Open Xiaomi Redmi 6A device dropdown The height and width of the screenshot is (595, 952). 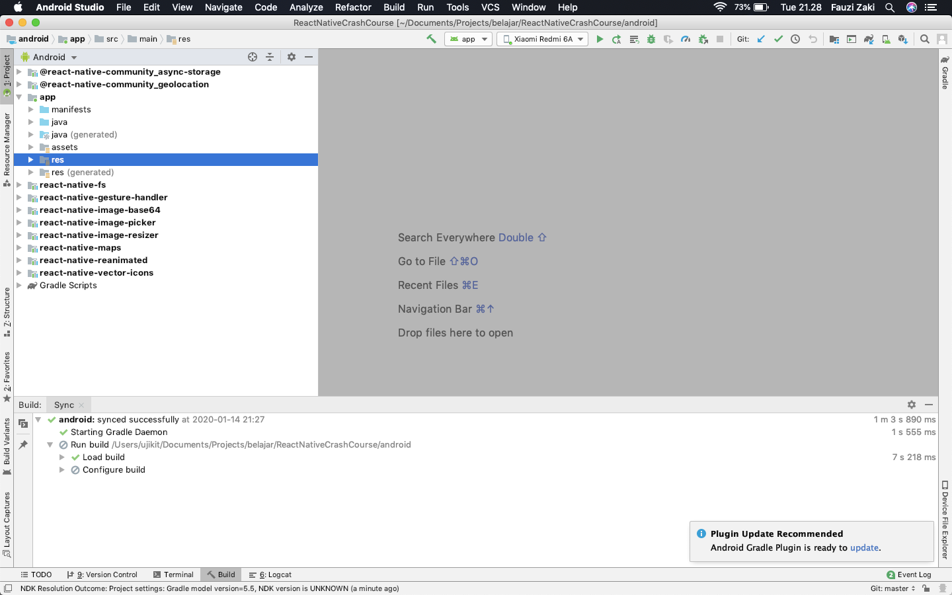[x=542, y=39]
